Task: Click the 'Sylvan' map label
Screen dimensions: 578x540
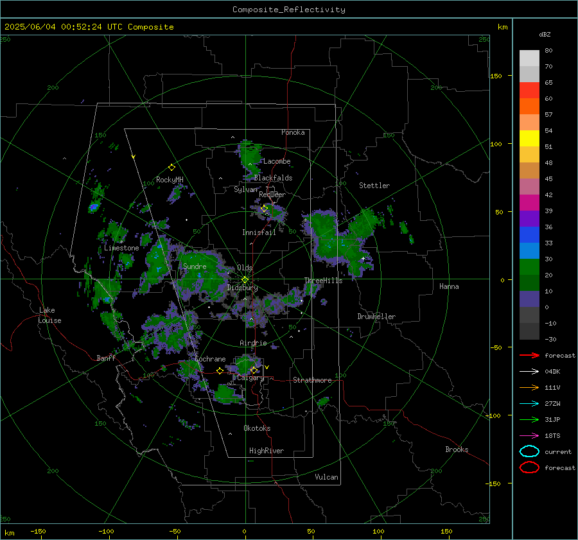Action: (x=245, y=189)
